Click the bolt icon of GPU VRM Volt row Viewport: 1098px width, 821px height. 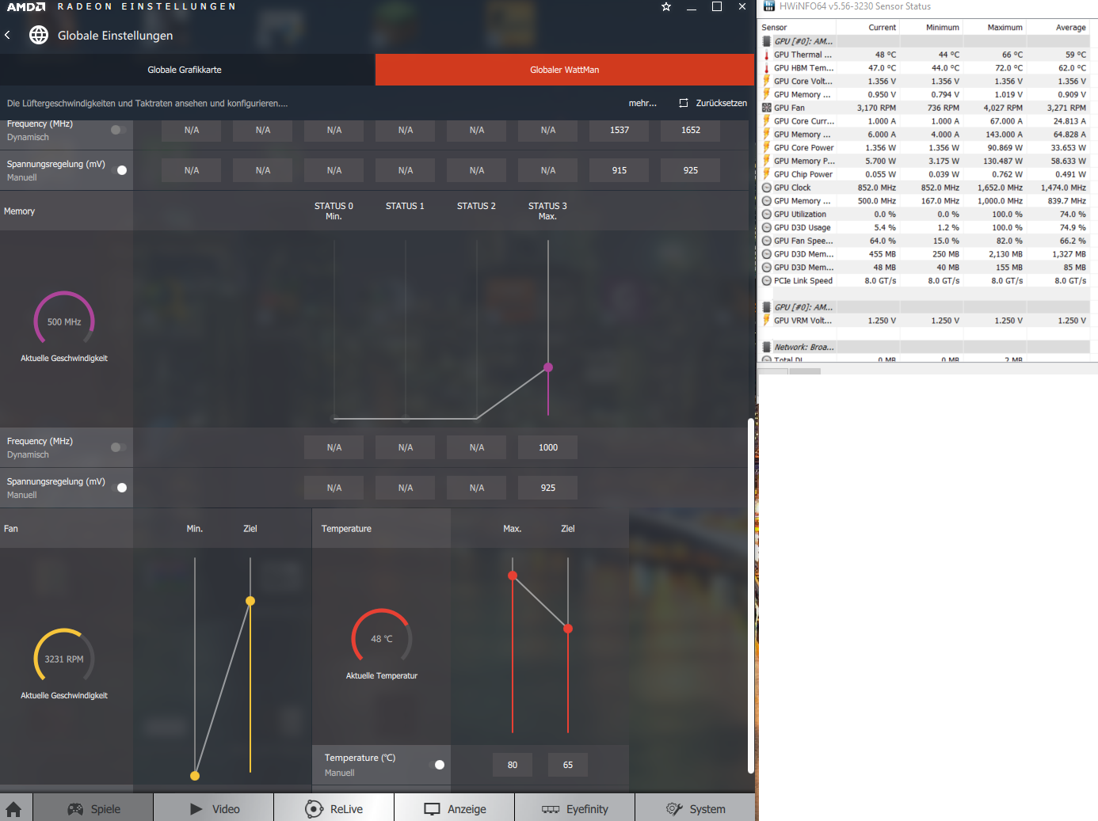click(x=766, y=321)
